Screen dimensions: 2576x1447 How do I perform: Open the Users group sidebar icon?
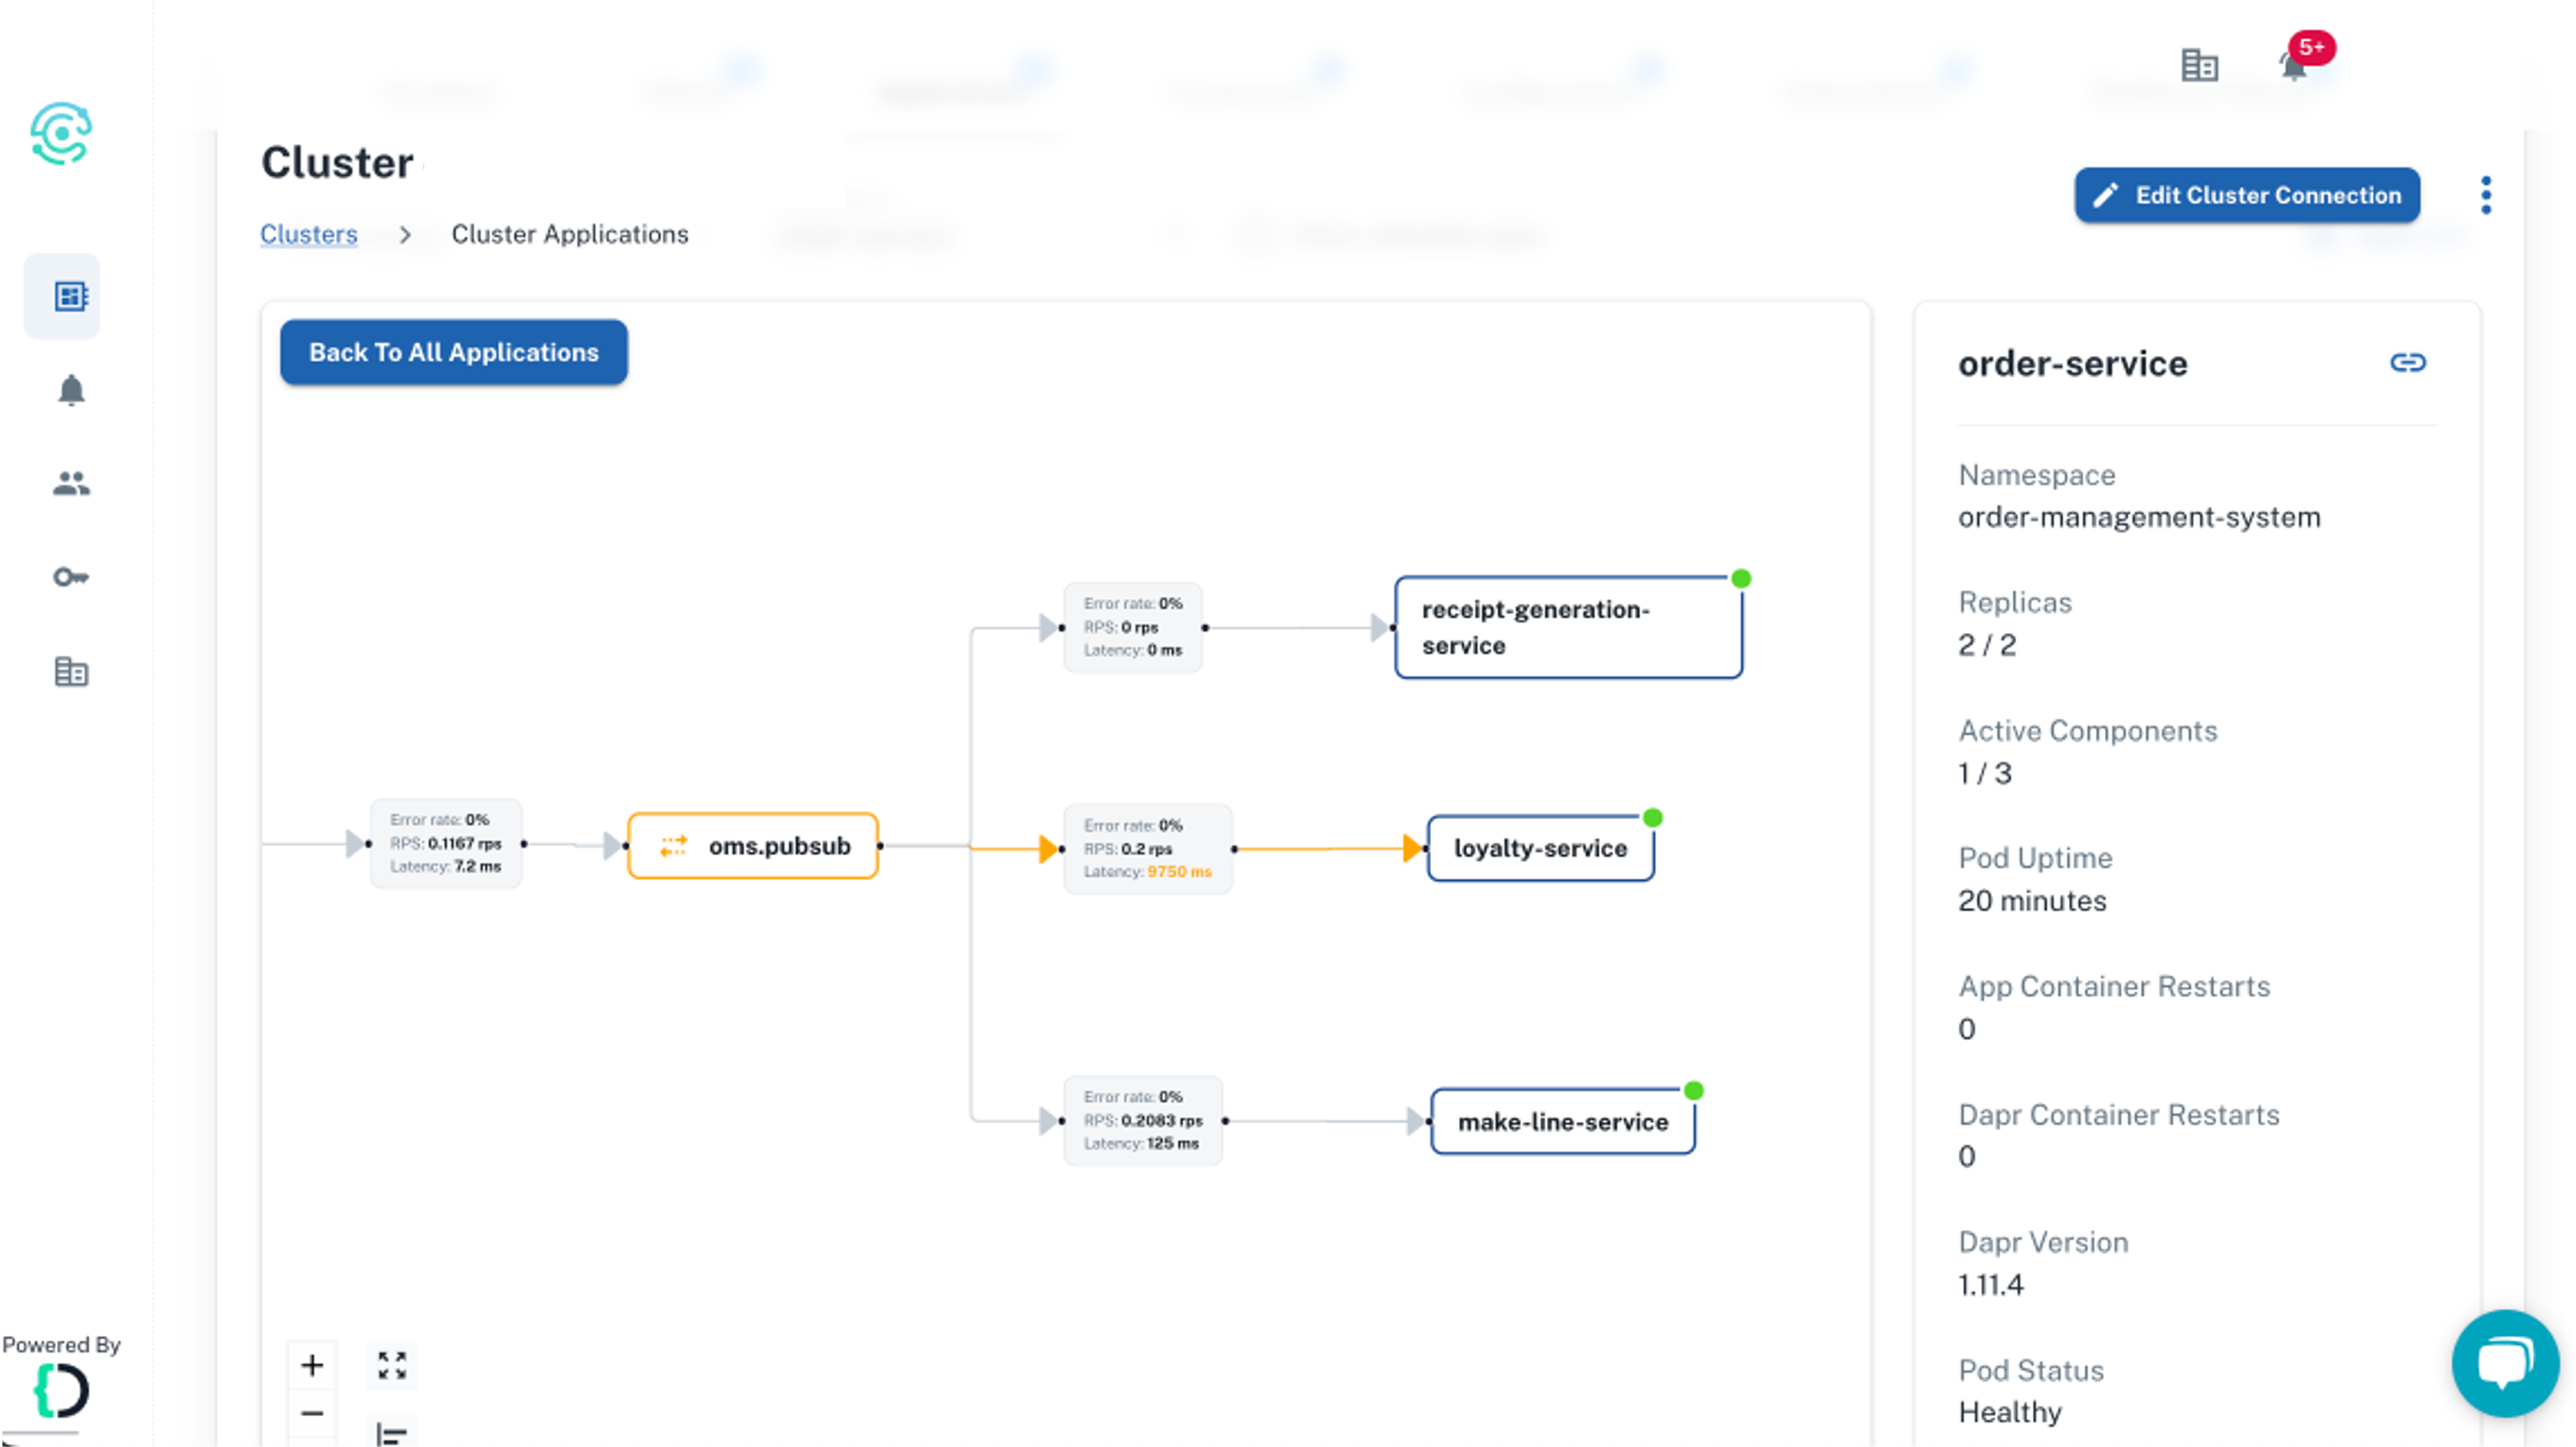point(70,484)
